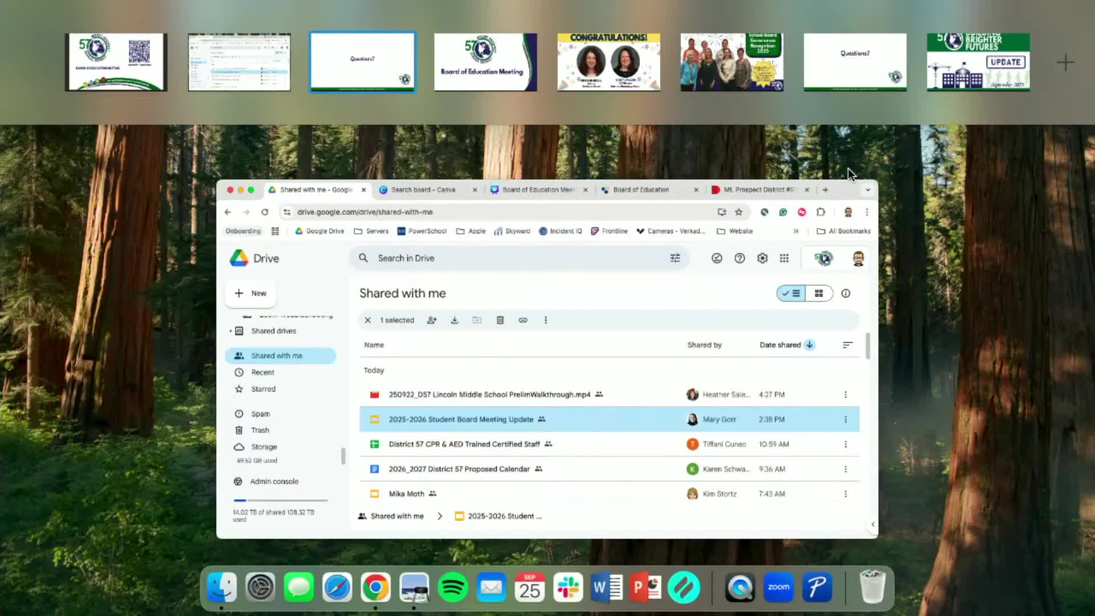Click the storage usage progress bar
This screenshot has width=1095, height=616.
(281, 500)
